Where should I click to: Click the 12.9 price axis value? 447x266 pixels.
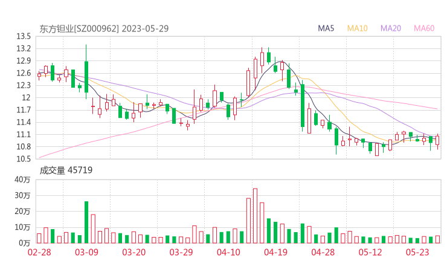point(24,61)
